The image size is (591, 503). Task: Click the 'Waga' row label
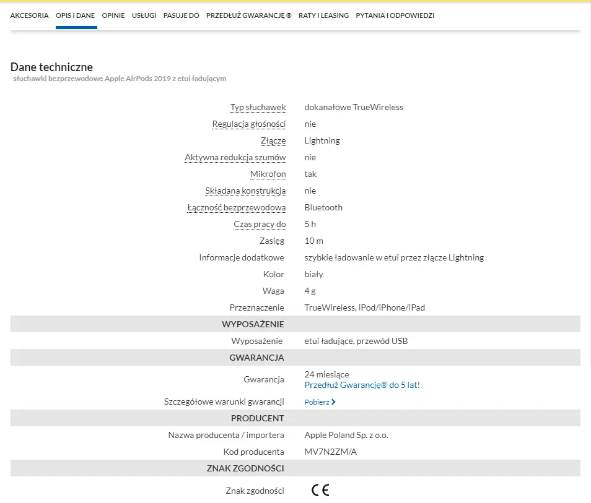pyautogui.click(x=273, y=291)
